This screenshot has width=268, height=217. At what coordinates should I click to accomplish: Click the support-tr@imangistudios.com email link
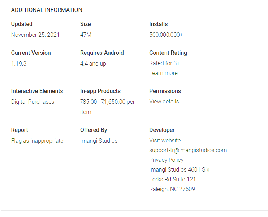188,150
